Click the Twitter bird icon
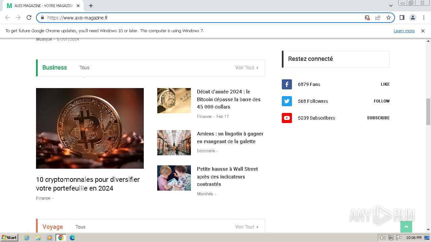 (287, 101)
